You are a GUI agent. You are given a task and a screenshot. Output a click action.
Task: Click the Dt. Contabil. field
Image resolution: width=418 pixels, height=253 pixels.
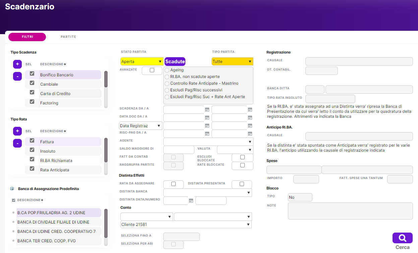click(x=321, y=71)
